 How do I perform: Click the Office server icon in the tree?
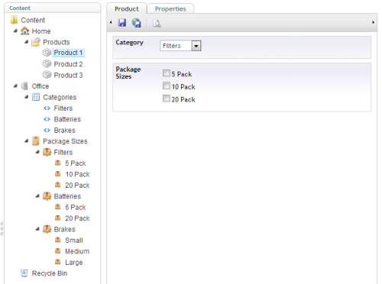click(24, 86)
